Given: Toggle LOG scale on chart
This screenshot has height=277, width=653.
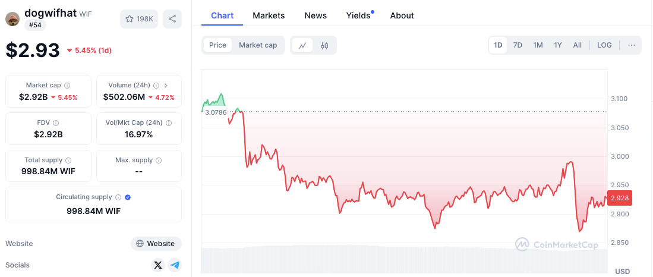Looking at the screenshot, I should pos(604,45).
